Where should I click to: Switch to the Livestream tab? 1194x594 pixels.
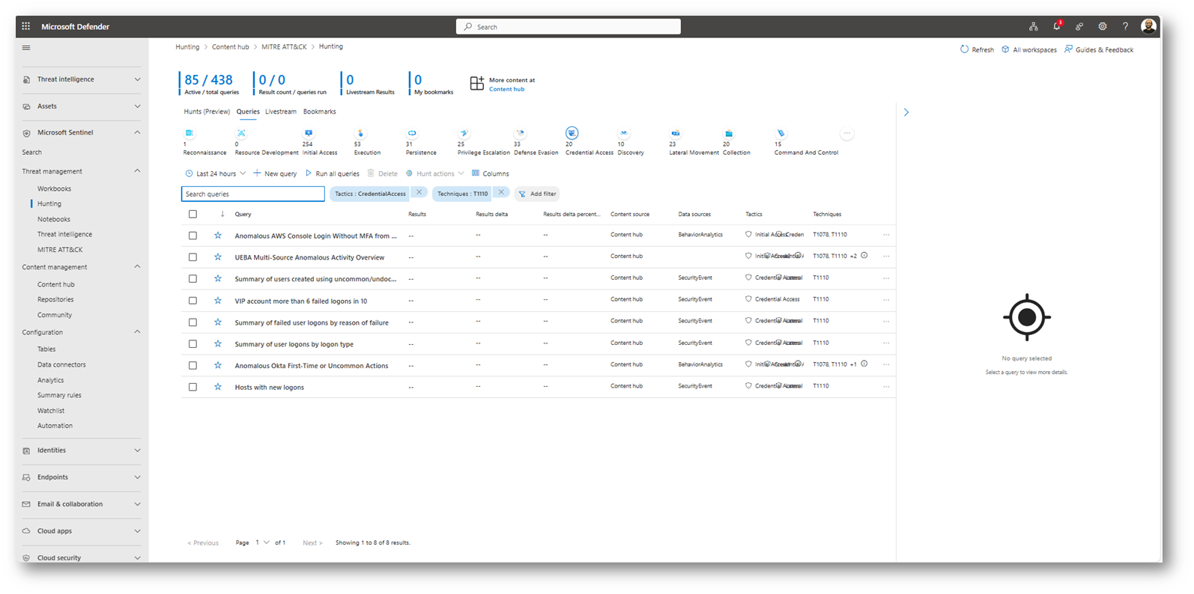pos(280,111)
